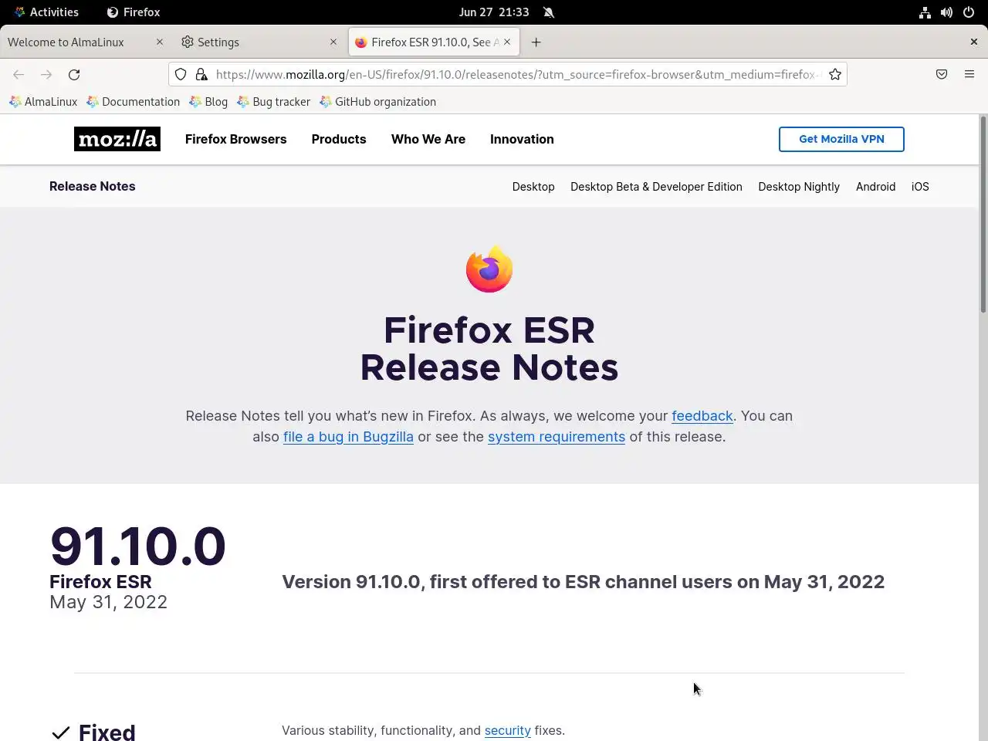Expand the Products navigation menu
The width and height of the screenshot is (988, 741).
pyautogui.click(x=339, y=139)
